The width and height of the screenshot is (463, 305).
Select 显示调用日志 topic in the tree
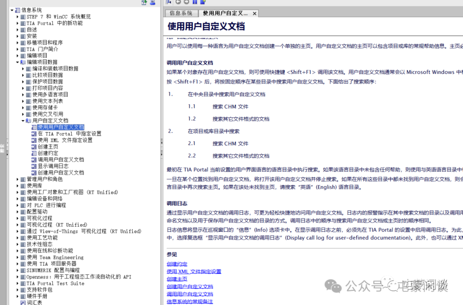(53, 166)
